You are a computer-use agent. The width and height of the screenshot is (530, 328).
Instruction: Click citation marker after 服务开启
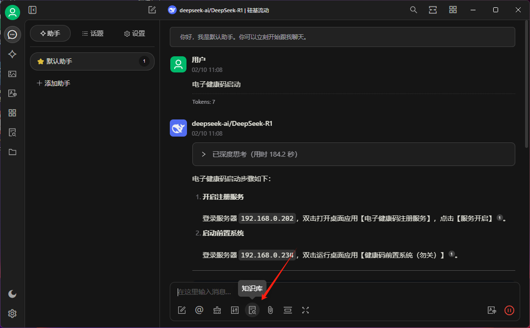coord(500,218)
